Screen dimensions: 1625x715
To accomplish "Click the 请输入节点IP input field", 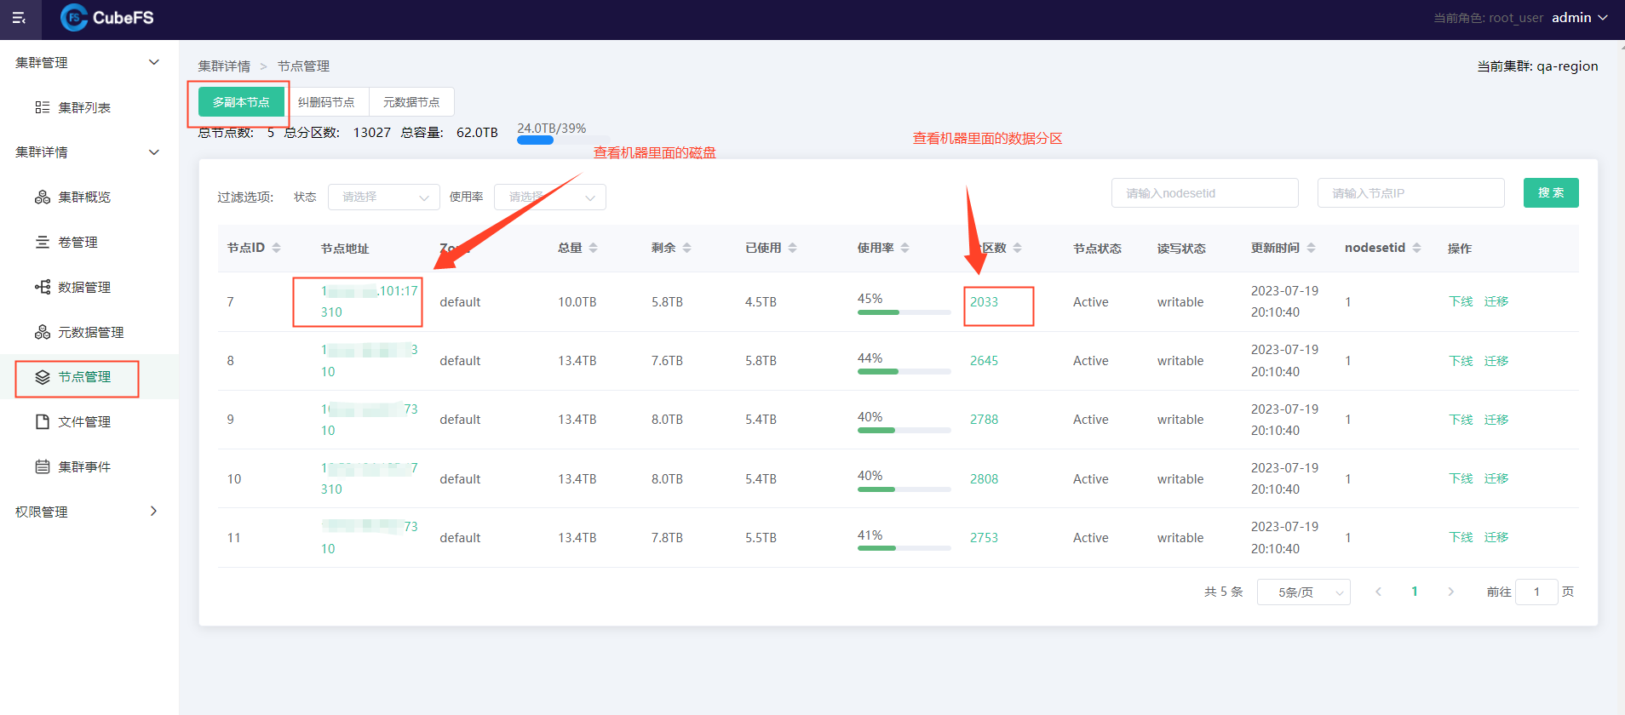I will (x=1410, y=193).
